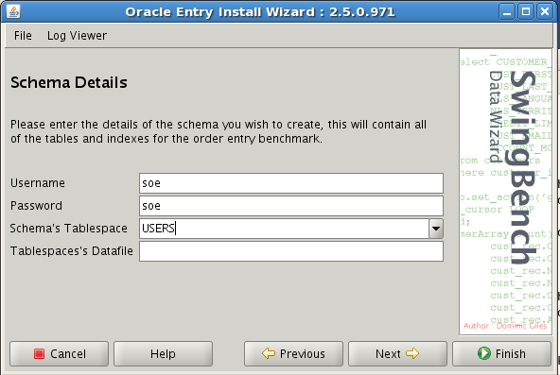Click the Cancel button
560x375 pixels.
60,353
